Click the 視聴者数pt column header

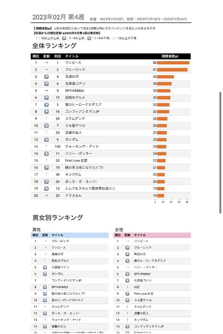170,56
